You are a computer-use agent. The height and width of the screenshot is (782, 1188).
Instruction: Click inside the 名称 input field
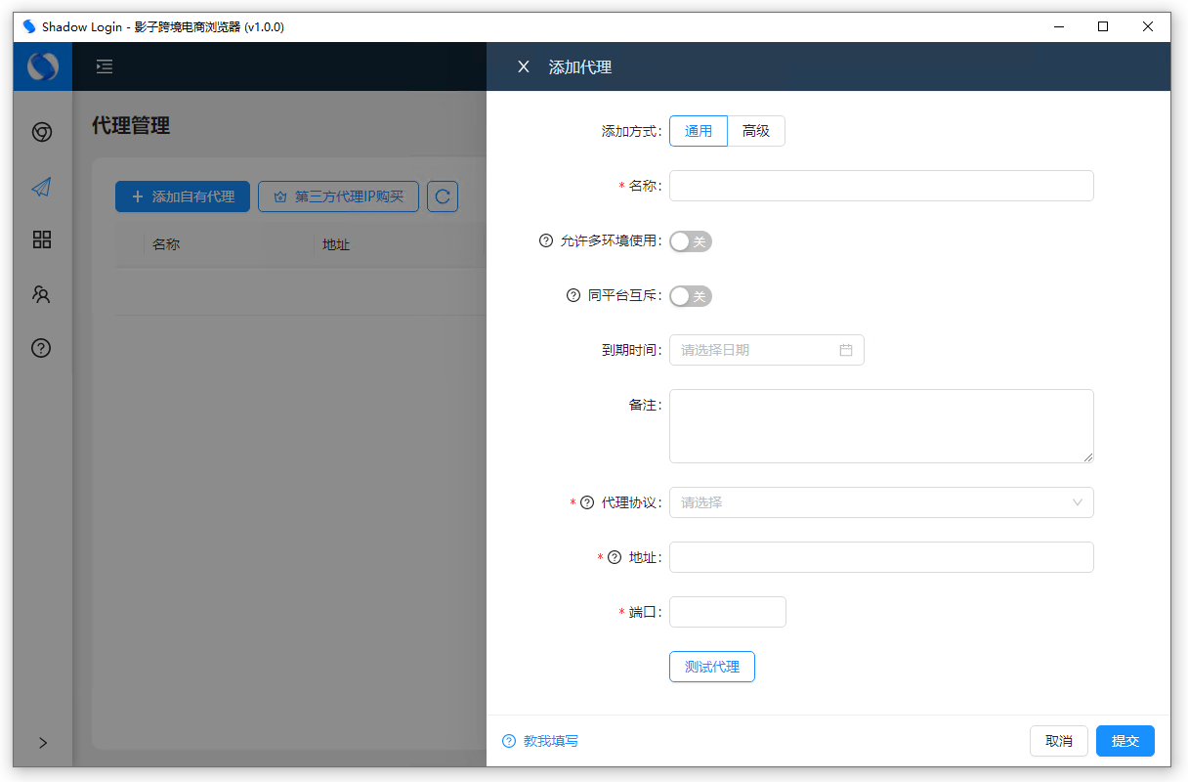880,185
